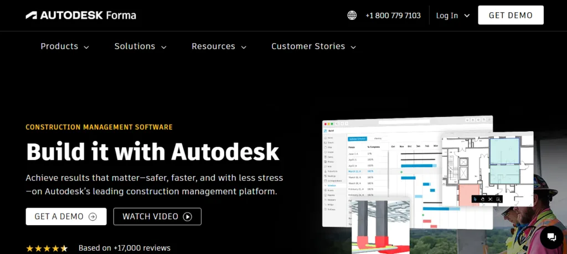
Task: Click the Autodesk Forma logo
Action: pyautogui.click(x=81, y=15)
